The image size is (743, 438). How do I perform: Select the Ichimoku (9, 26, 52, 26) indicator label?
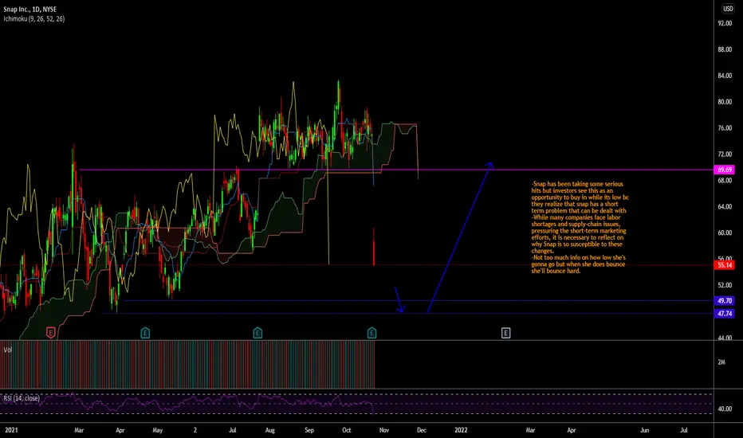pos(33,19)
